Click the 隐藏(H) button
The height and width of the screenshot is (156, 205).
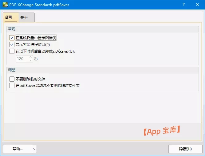point(185,149)
